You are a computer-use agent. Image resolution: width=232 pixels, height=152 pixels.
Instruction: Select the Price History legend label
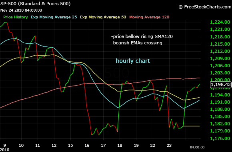tap(16, 17)
